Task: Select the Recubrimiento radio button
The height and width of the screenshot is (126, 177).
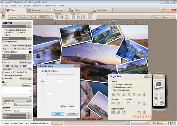Action: (x=5, y=30)
